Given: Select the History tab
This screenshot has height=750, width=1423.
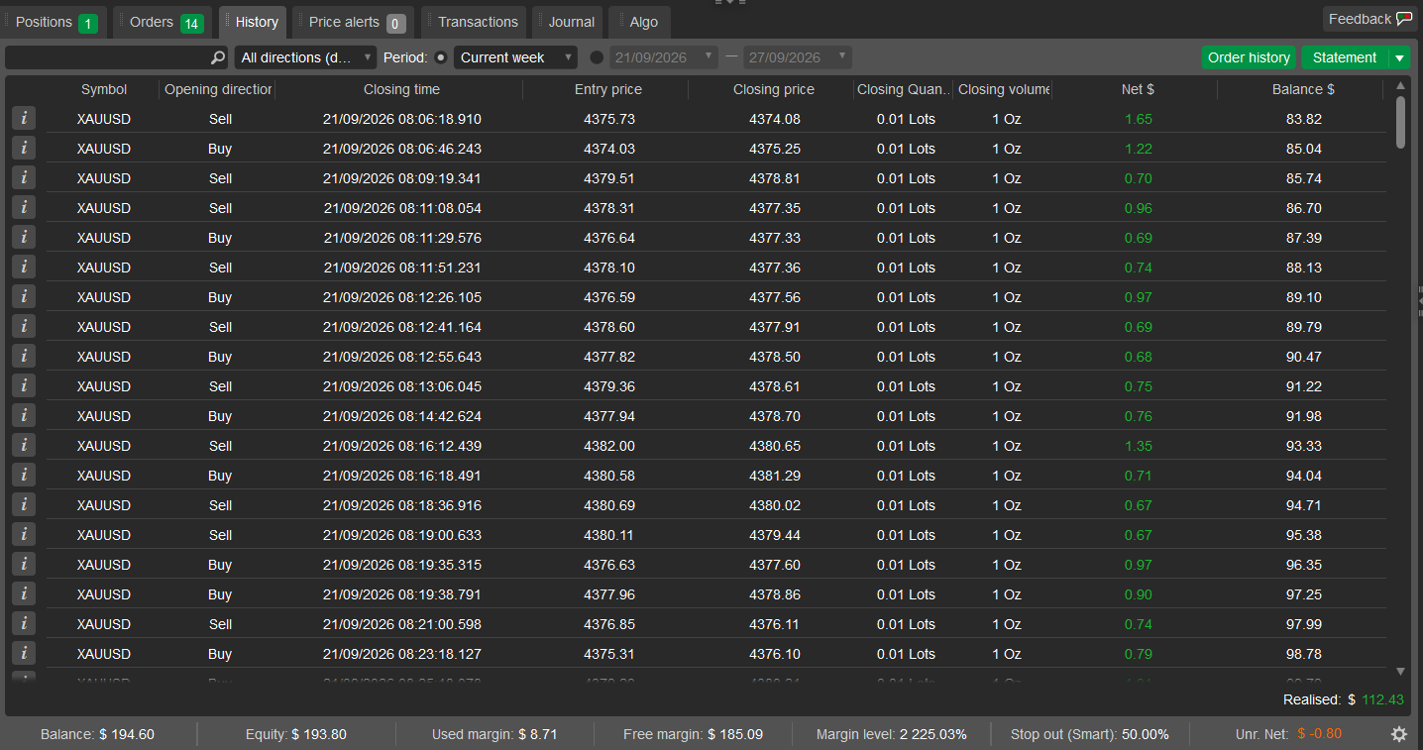Looking at the screenshot, I should tap(253, 22).
